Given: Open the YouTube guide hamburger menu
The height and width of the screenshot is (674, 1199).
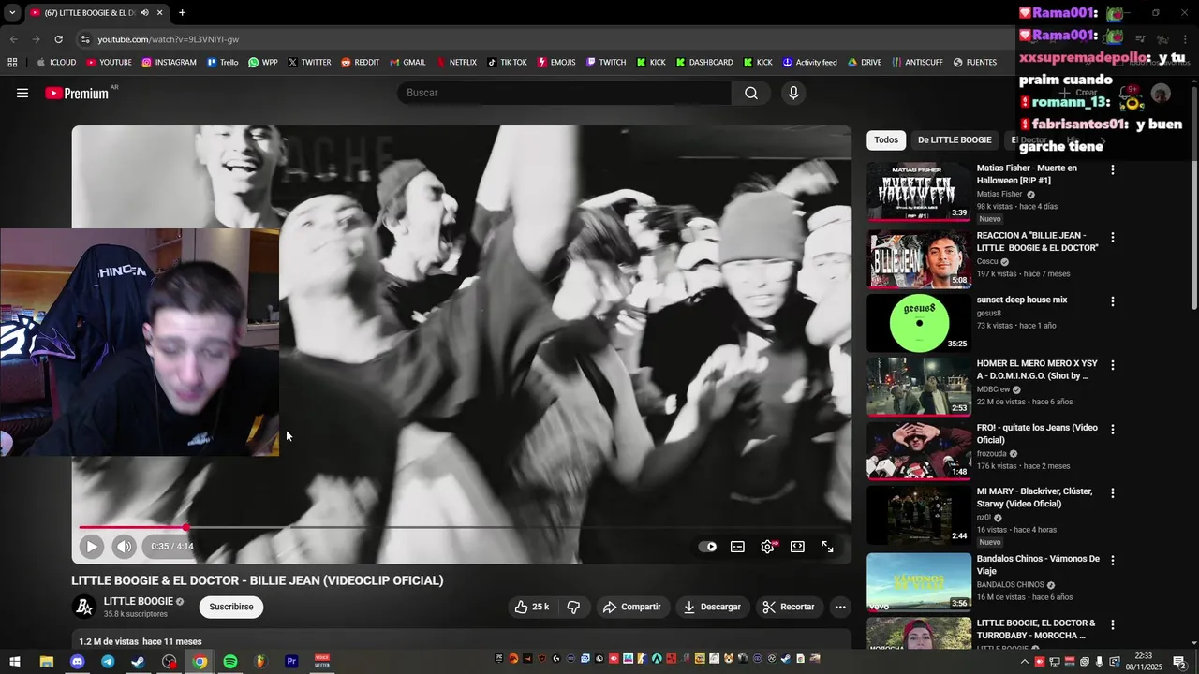Looking at the screenshot, I should (x=22, y=93).
